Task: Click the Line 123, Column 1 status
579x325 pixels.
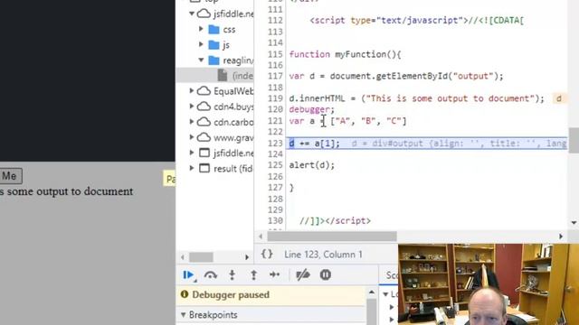Action: pos(323,255)
